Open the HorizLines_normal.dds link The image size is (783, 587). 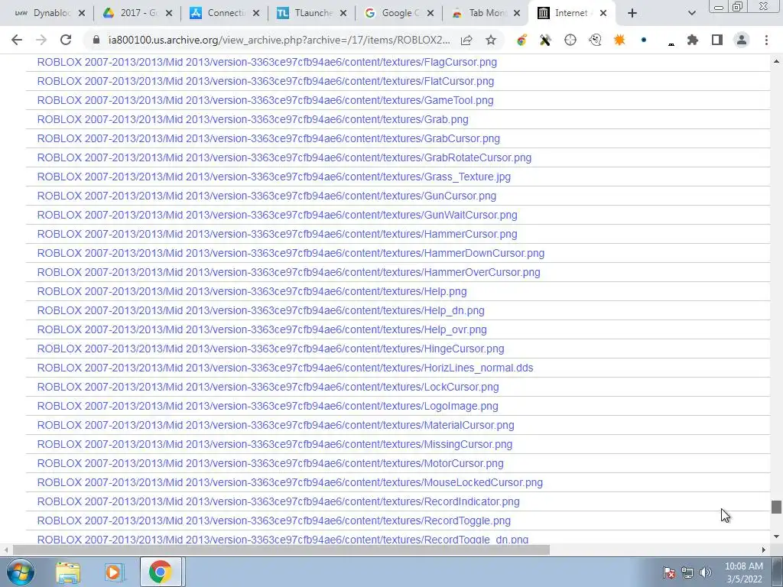pyautogui.click(x=285, y=368)
